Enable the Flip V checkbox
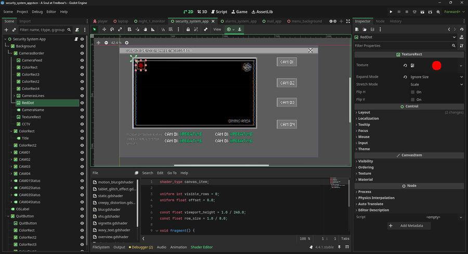468x254 pixels. [413, 99]
